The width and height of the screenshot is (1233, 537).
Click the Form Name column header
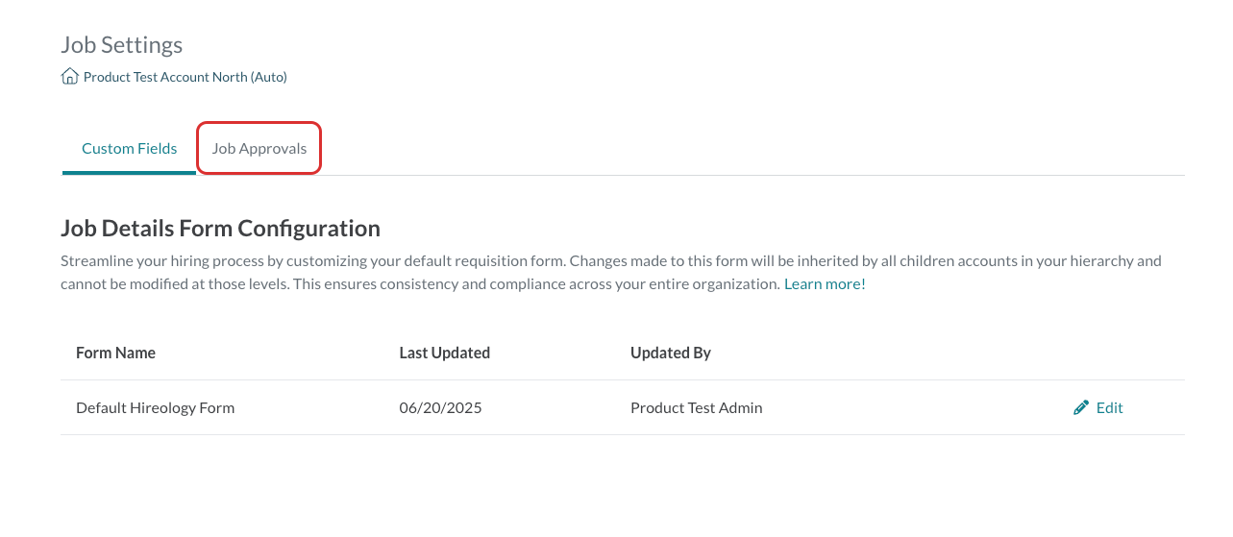coord(115,353)
